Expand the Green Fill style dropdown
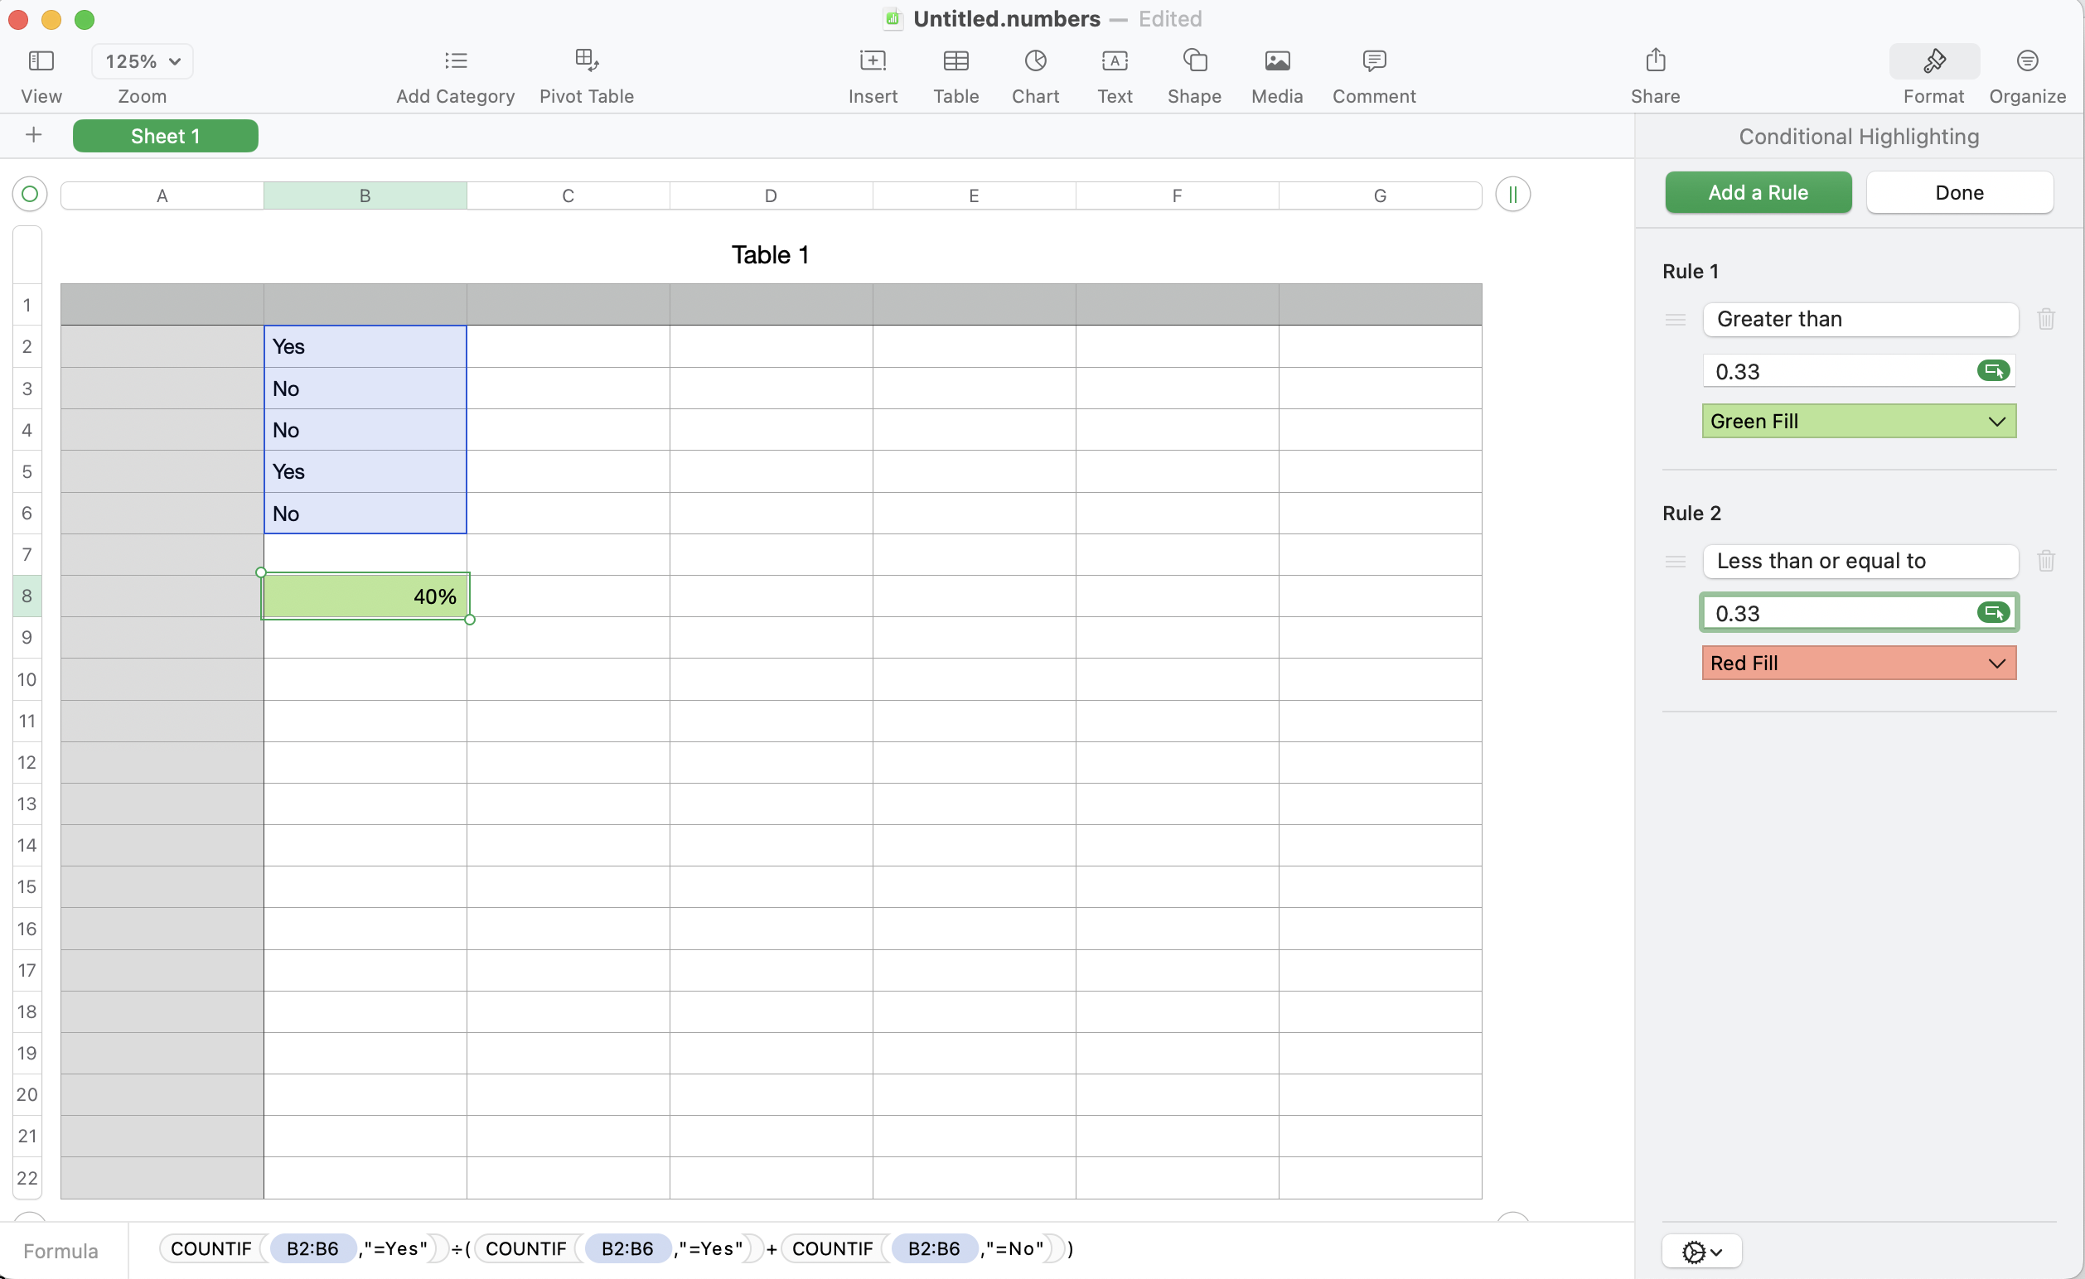This screenshot has width=2085, height=1279. click(x=1858, y=422)
